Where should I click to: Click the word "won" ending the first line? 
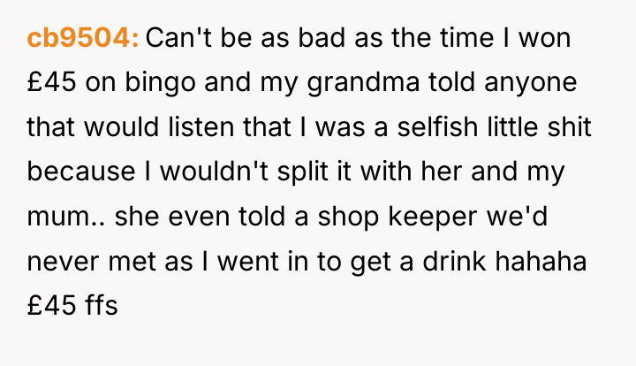(x=544, y=40)
